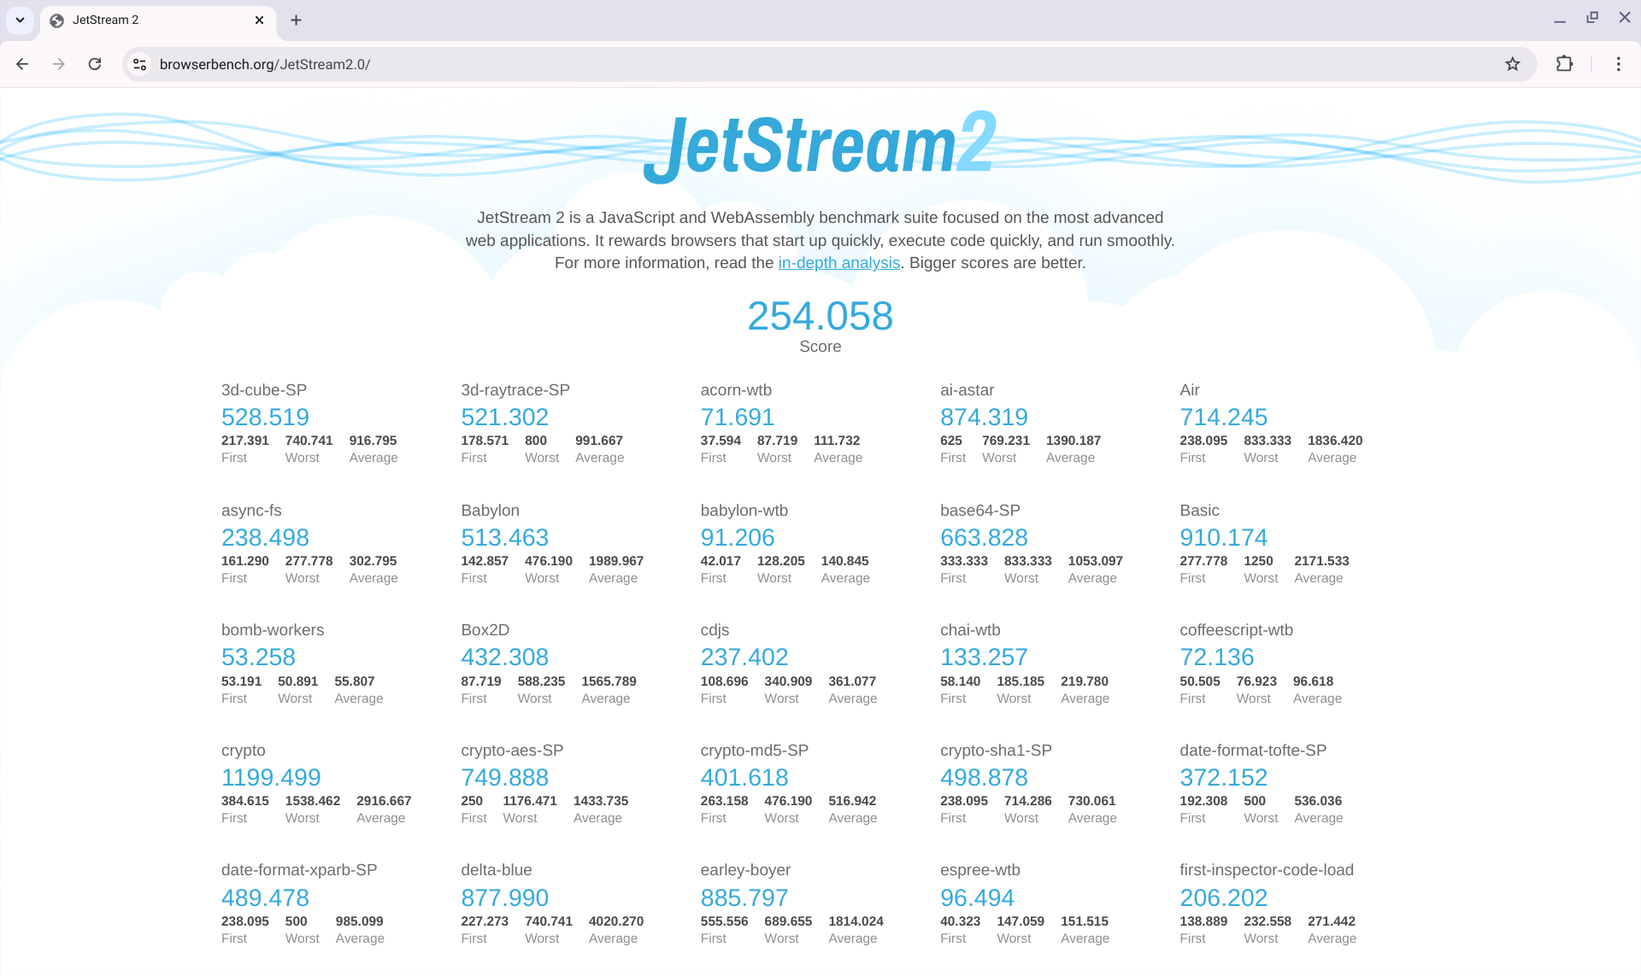The height and width of the screenshot is (976, 1641).
Task: Click the overall score 254.058
Action: click(x=820, y=316)
